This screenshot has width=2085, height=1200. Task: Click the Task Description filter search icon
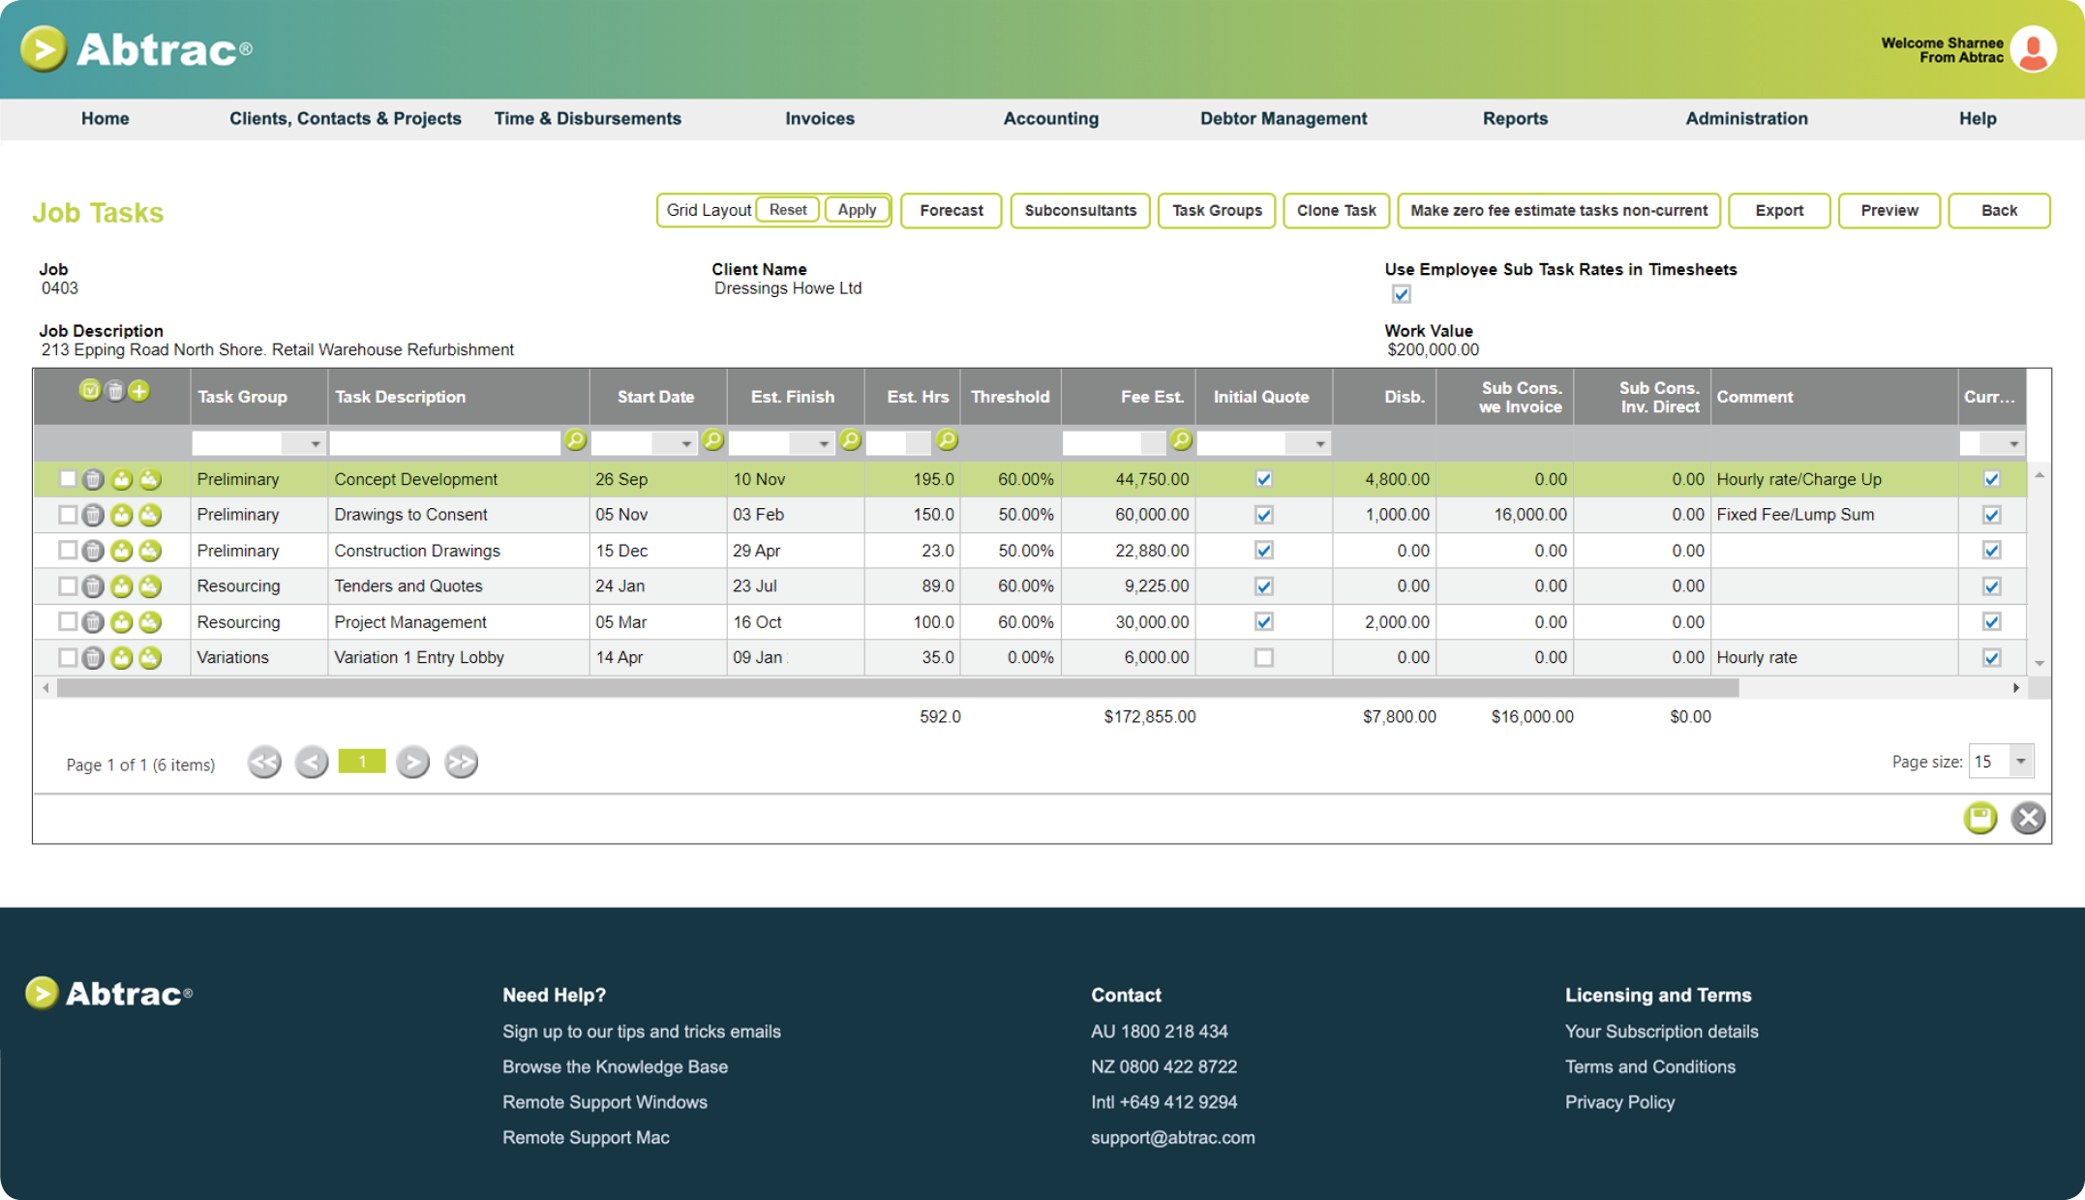576,441
